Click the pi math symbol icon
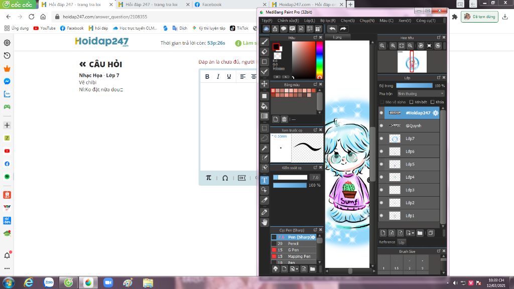 (x=208, y=178)
